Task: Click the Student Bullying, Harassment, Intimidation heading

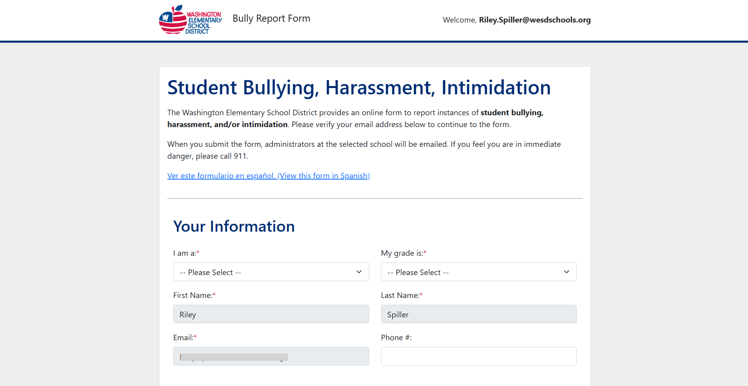Action: coord(359,88)
